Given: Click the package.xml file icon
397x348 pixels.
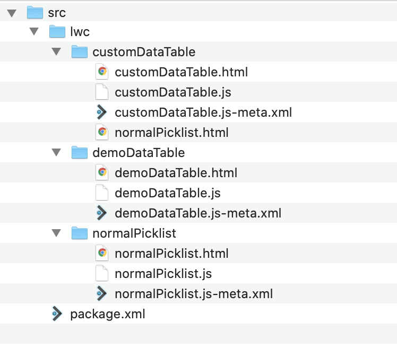Looking at the screenshot, I should 57,314.
